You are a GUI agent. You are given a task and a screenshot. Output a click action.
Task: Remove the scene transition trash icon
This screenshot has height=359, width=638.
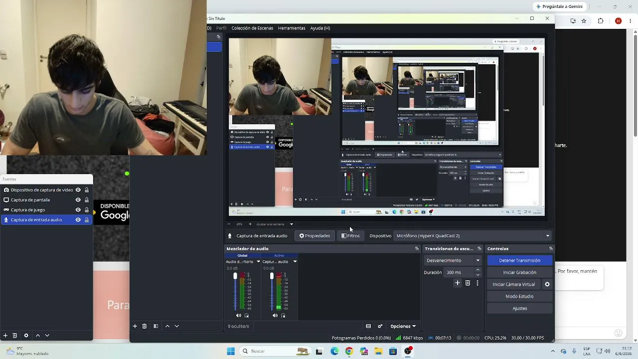pyautogui.click(x=468, y=283)
